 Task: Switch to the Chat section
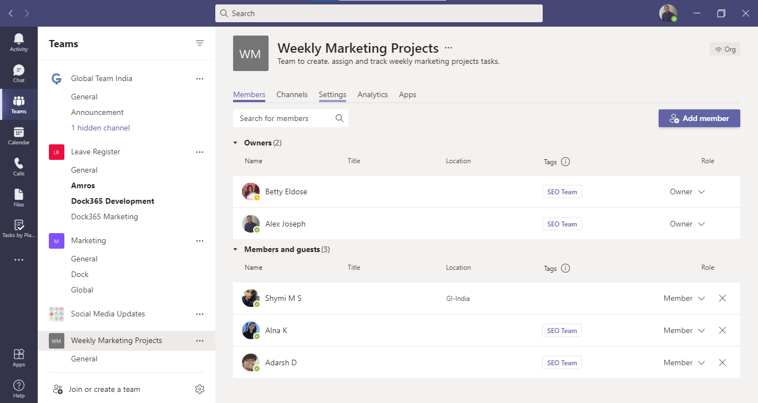(18, 73)
